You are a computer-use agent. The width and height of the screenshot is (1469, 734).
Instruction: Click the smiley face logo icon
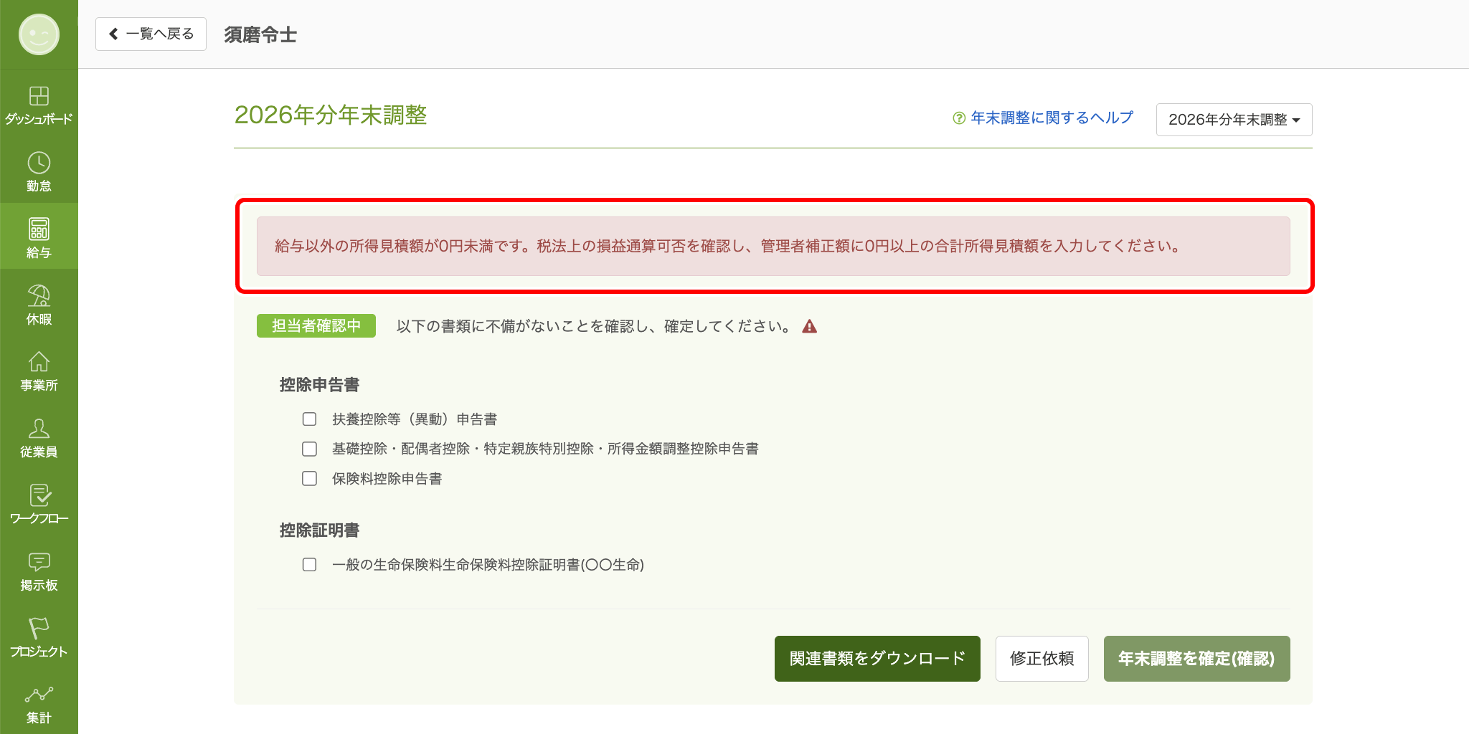(39, 34)
